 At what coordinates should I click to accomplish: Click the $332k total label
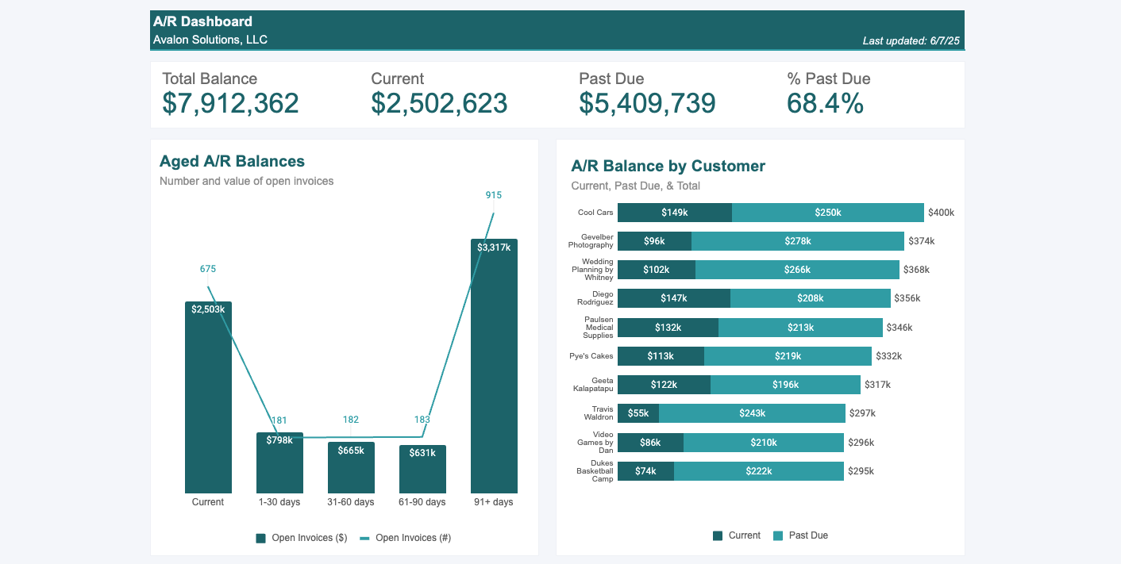click(x=888, y=356)
